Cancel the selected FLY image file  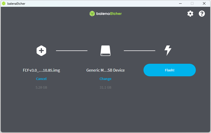[x=41, y=79]
